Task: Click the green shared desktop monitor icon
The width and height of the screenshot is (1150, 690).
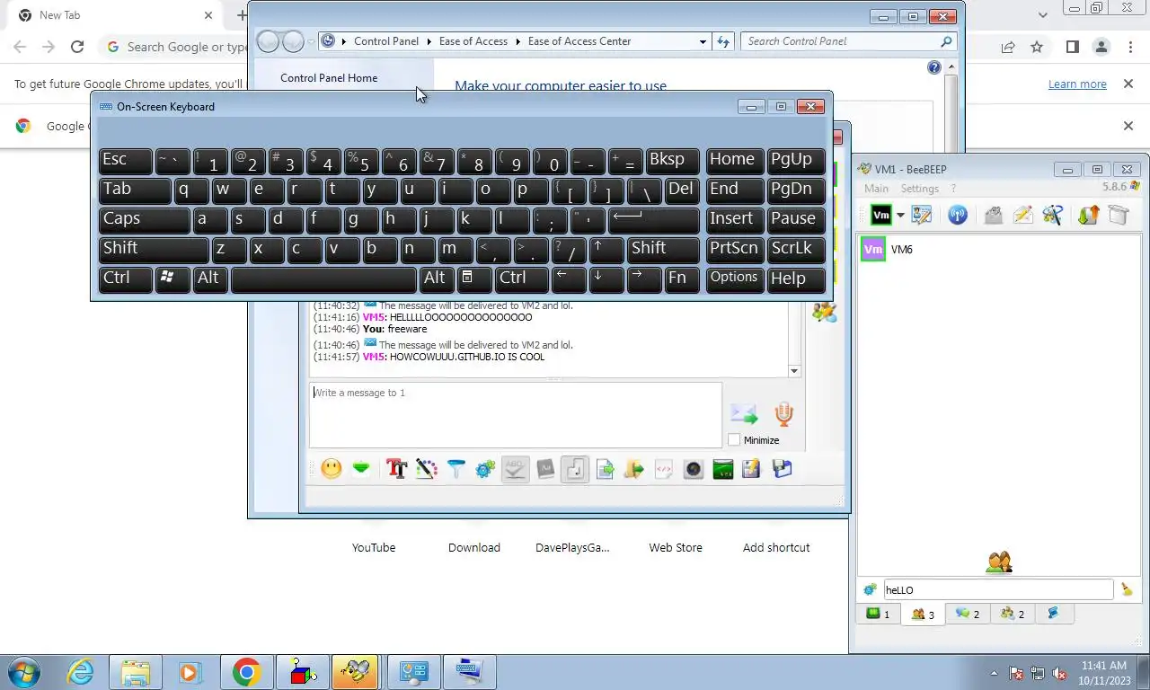Action: (x=723, y=469)
